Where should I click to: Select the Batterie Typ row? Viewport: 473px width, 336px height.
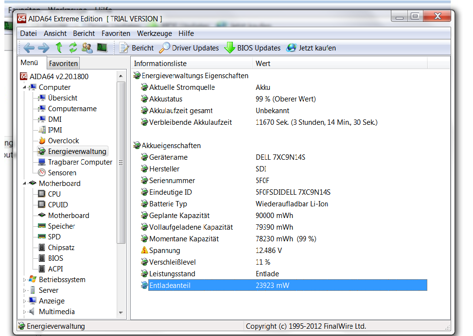[283, 204]
